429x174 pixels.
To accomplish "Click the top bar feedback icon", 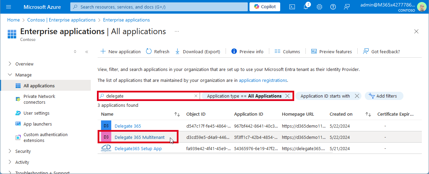I will (347, 7).
